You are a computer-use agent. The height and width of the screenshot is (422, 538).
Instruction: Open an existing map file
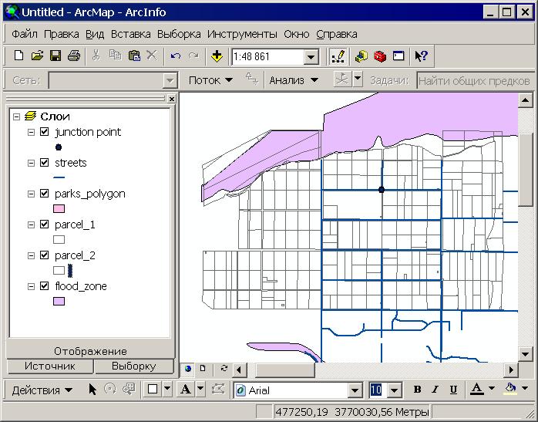point(37,56)
